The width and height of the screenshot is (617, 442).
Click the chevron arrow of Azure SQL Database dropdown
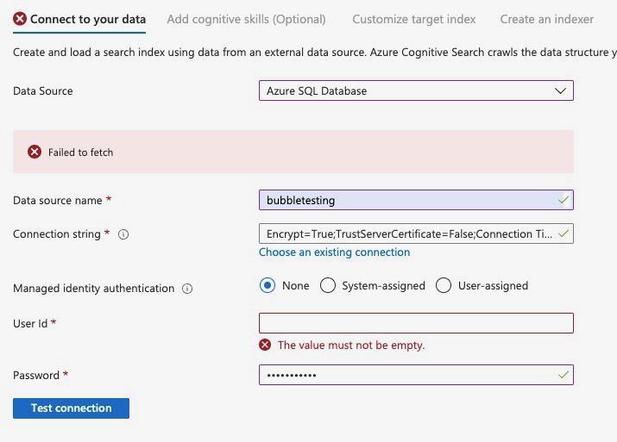click(560, 90)
